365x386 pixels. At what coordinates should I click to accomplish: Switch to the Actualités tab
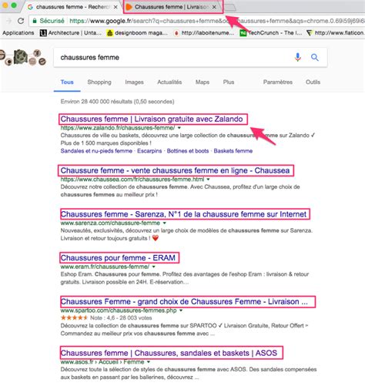(x=169, y=82)
